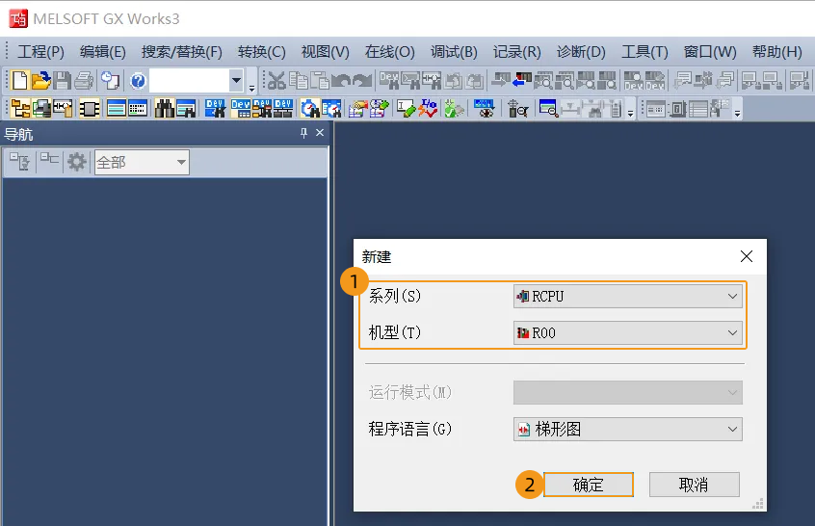
Task: Open the 工具(T) menu
Action: point(644,52)
